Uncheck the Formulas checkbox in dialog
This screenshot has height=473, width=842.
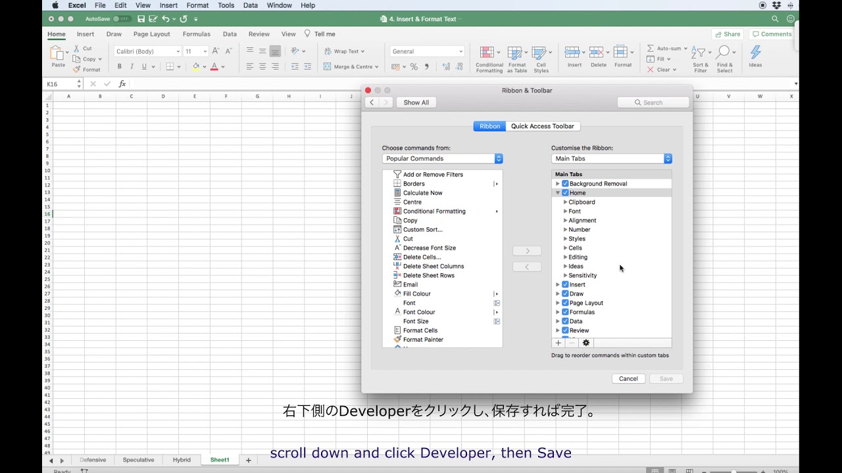point(565,312)
